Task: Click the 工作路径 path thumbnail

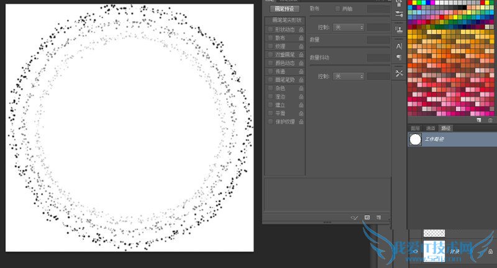Action: [x=415, y=139]
